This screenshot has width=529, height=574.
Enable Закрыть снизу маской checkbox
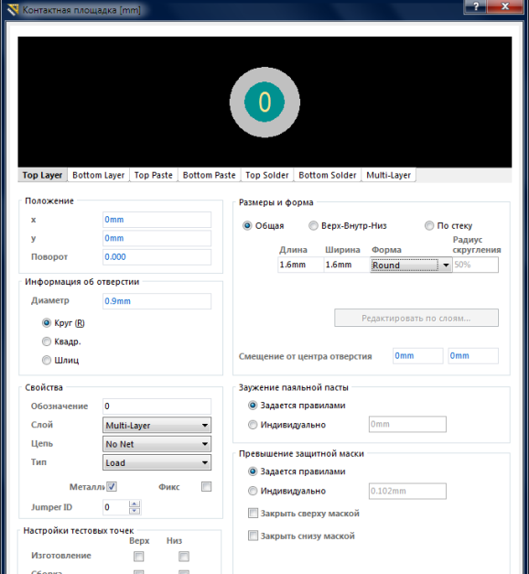pos(253,536)
